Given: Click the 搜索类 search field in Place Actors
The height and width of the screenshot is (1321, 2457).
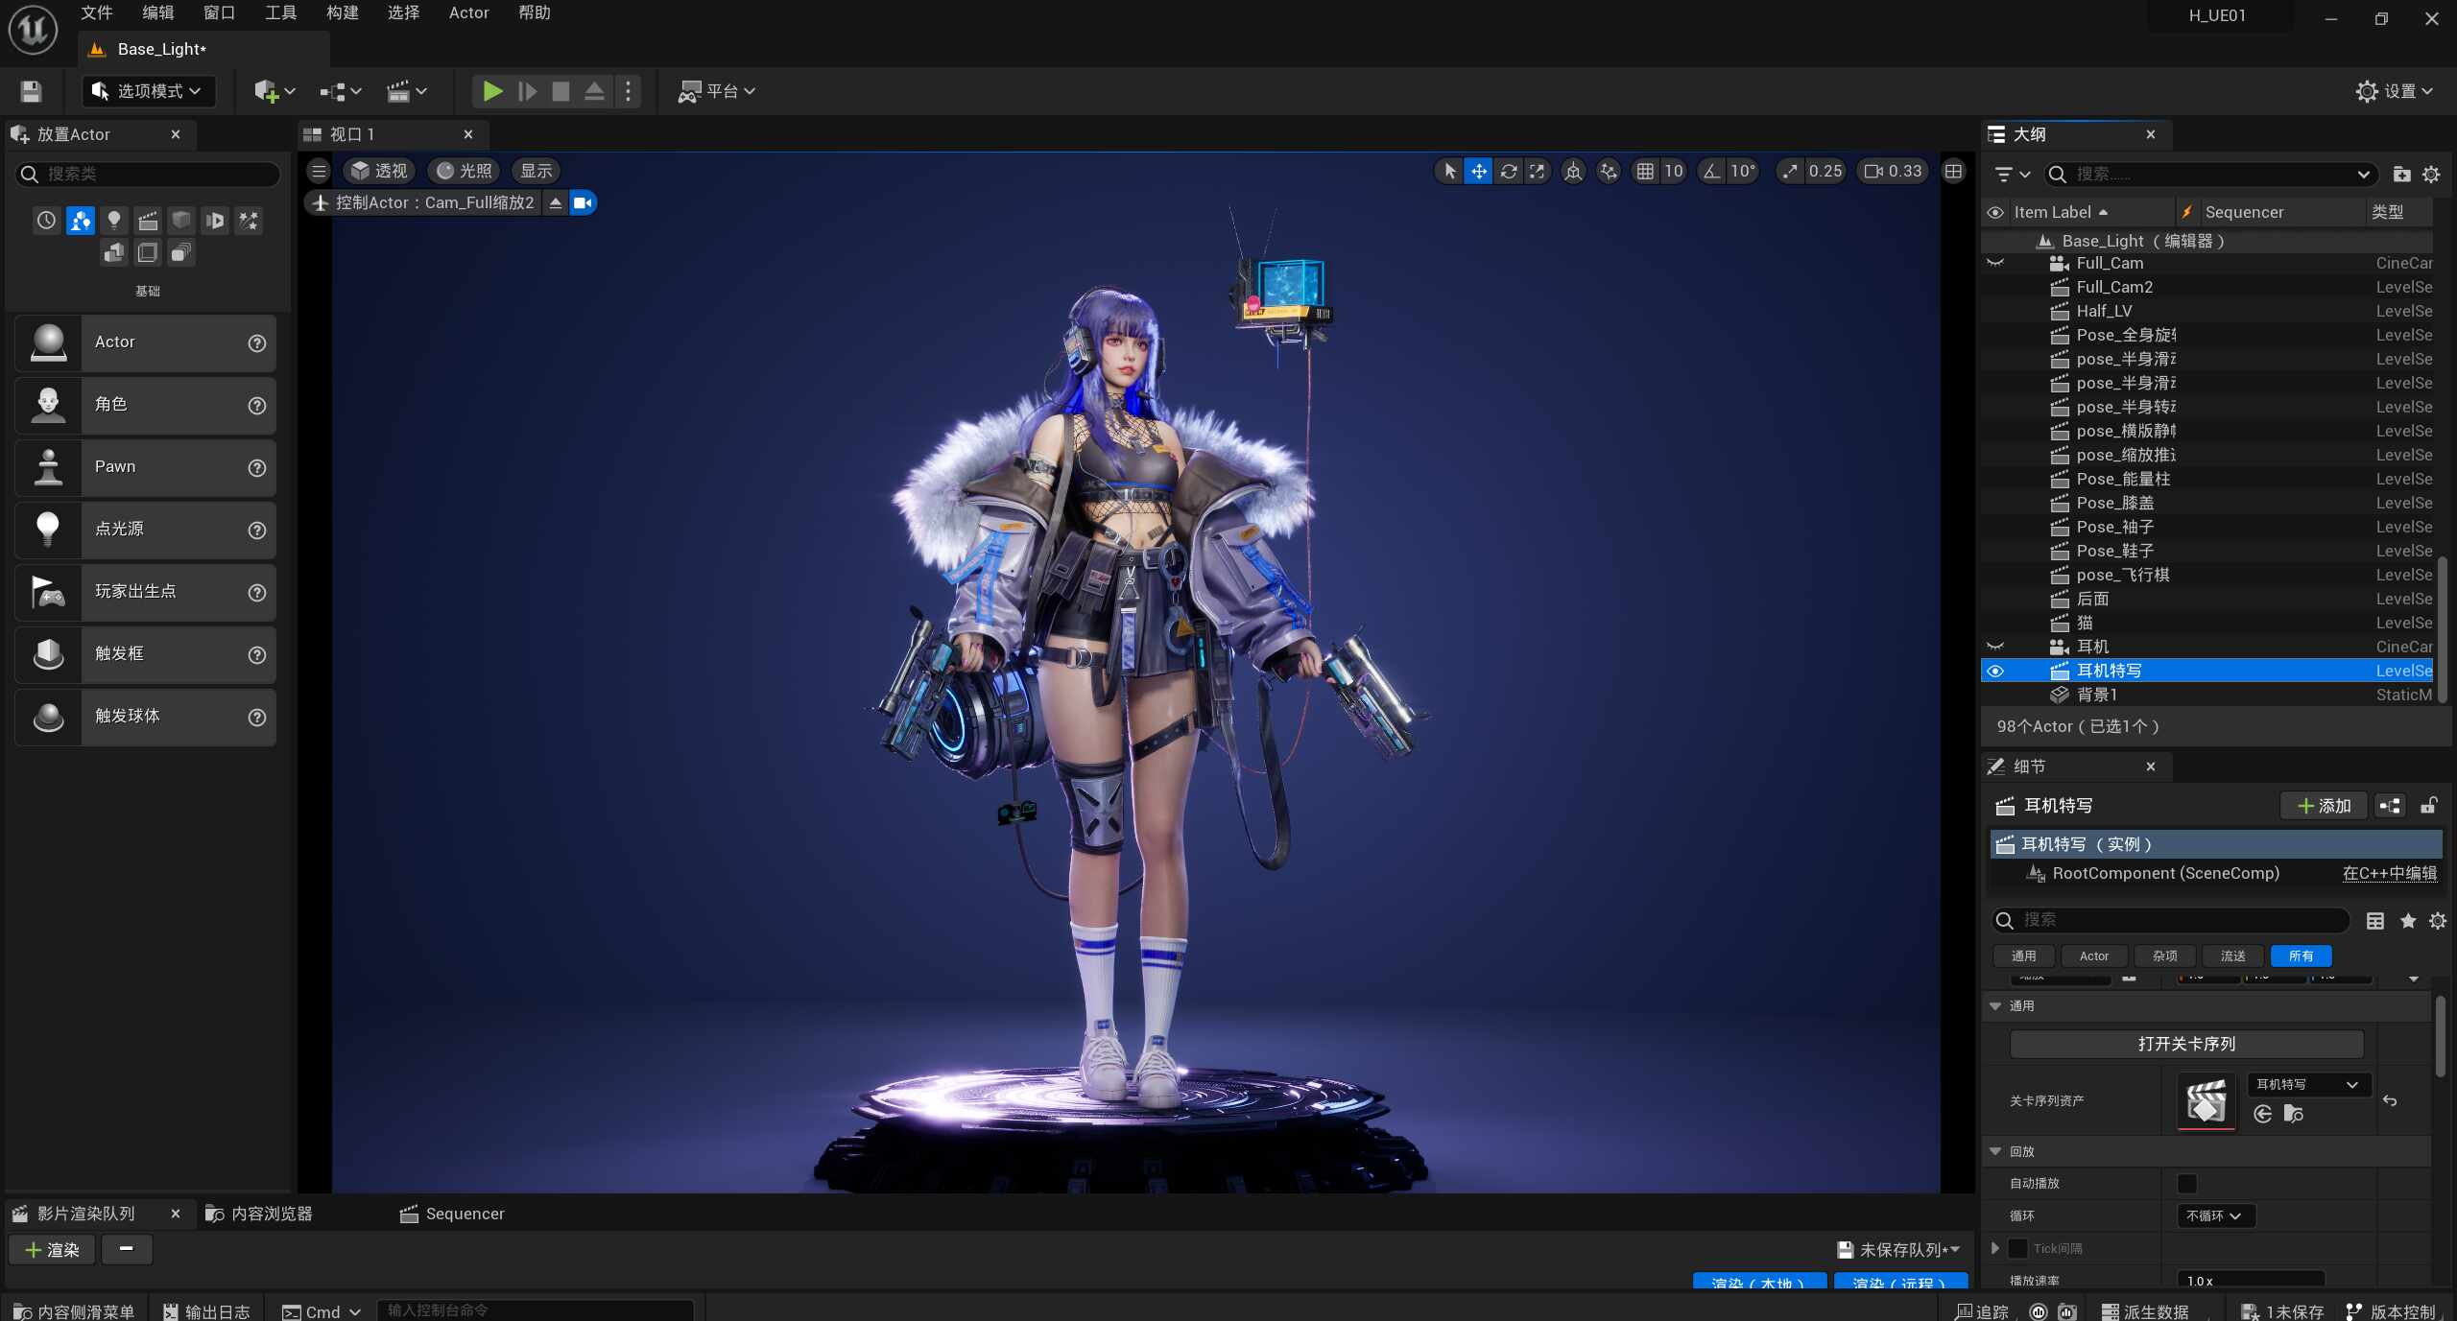Looking at the screenshot, I should pyautogui.click(x=149, y=174).
